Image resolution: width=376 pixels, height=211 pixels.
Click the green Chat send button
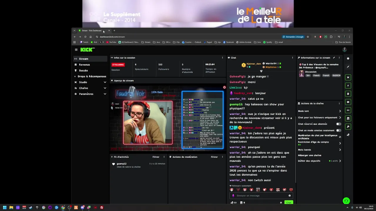289,203
